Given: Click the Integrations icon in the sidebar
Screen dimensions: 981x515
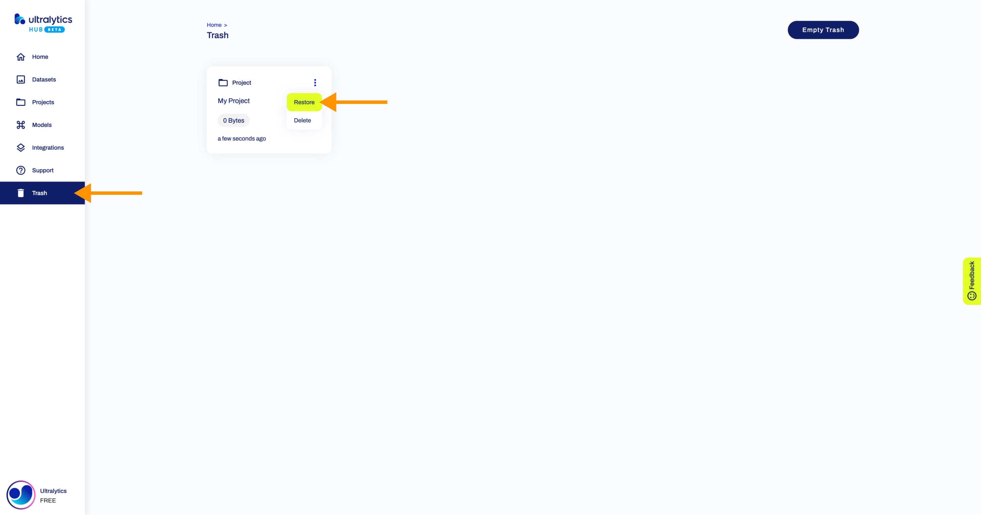Looking at the screenshot, I should 20,147.
